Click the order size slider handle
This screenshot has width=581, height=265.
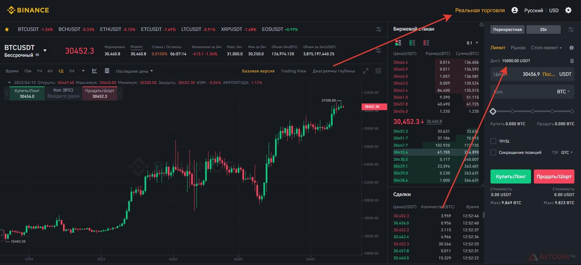click(493, 111)
